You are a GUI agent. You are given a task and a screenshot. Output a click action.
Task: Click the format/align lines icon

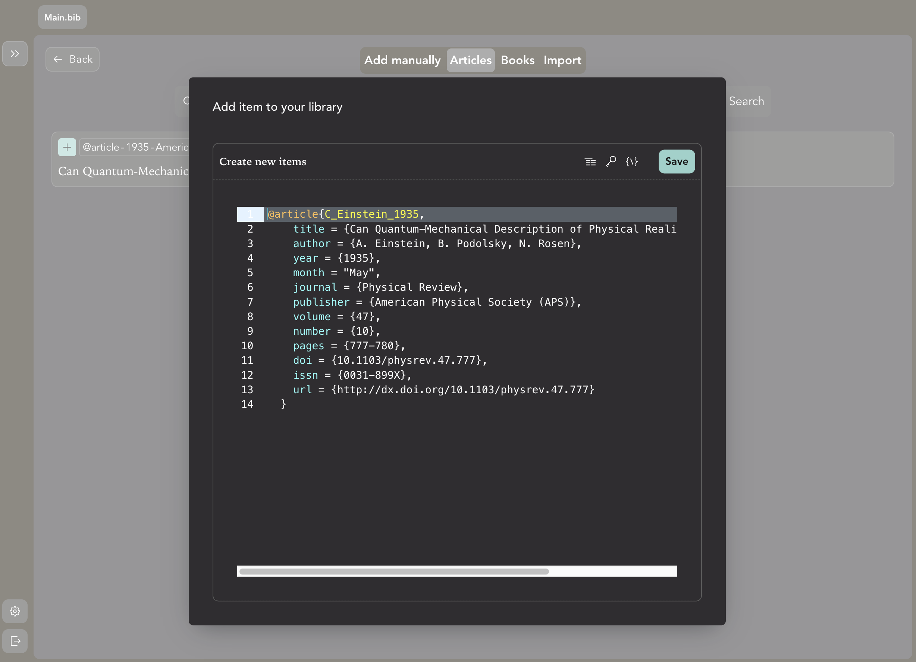(590, 161)
